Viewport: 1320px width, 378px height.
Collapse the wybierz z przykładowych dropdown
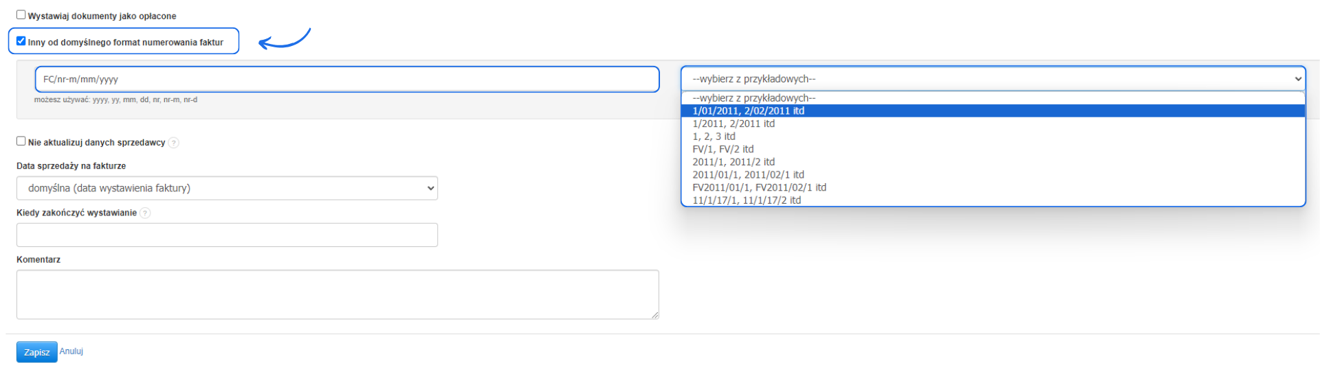pyautogui.click(x=992, y=79)
